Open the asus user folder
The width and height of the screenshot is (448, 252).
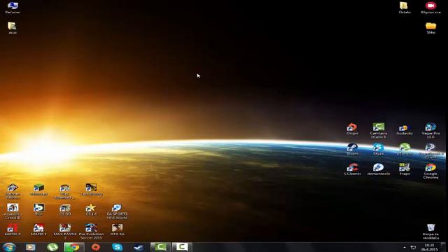coord(13,28)
